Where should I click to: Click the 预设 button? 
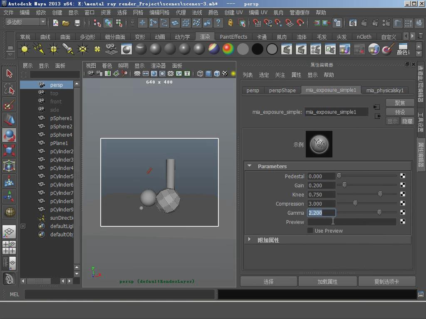400,112
